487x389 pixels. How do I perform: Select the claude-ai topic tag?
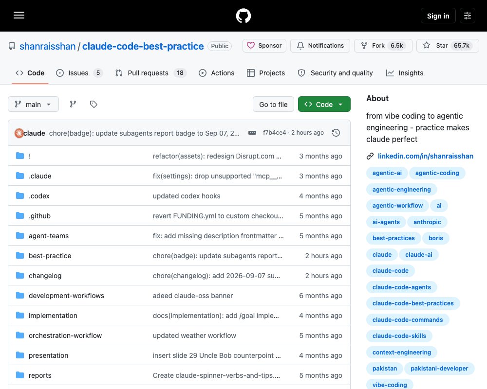point(419,255)
